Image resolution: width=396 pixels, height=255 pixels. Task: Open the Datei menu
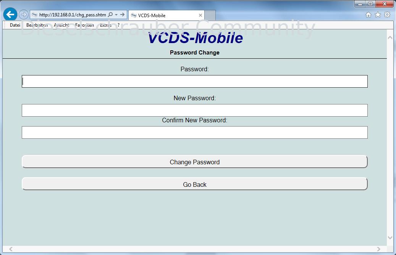(x=15, y=25)
